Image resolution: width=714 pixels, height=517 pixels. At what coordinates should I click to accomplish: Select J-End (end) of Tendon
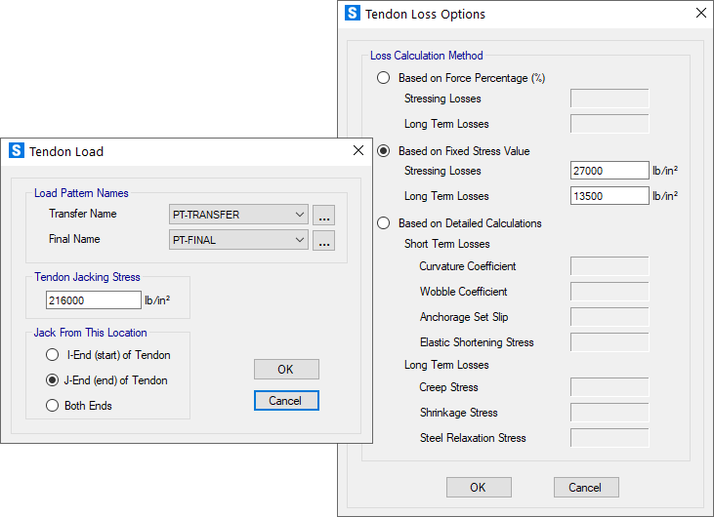click(x=53, y=380)
